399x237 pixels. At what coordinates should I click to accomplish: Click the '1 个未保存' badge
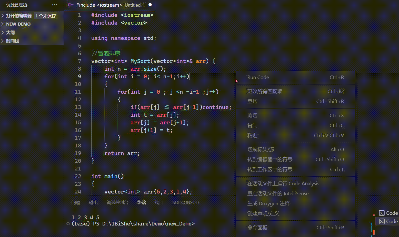point(46,16)
